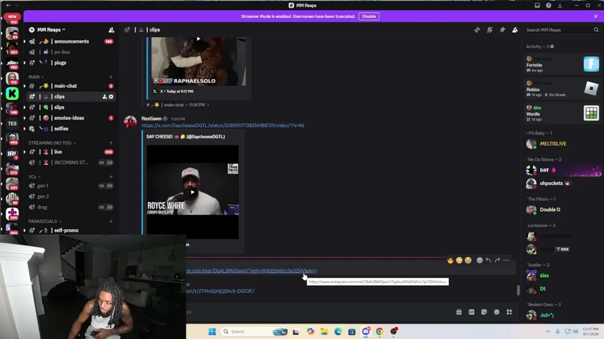Add a channel to the MAIN category
This screenshot has height=339, width=604.
[x=111, y=77]
